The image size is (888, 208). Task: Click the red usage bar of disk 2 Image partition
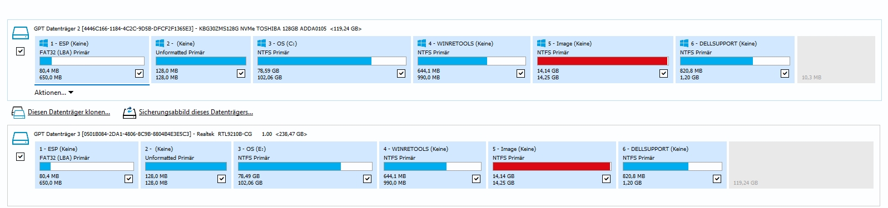(x=603, y=61)
